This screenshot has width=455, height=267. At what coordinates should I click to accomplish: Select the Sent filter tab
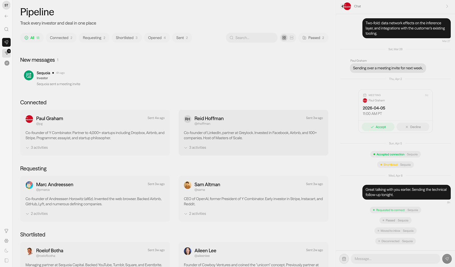tap(182, 38)
